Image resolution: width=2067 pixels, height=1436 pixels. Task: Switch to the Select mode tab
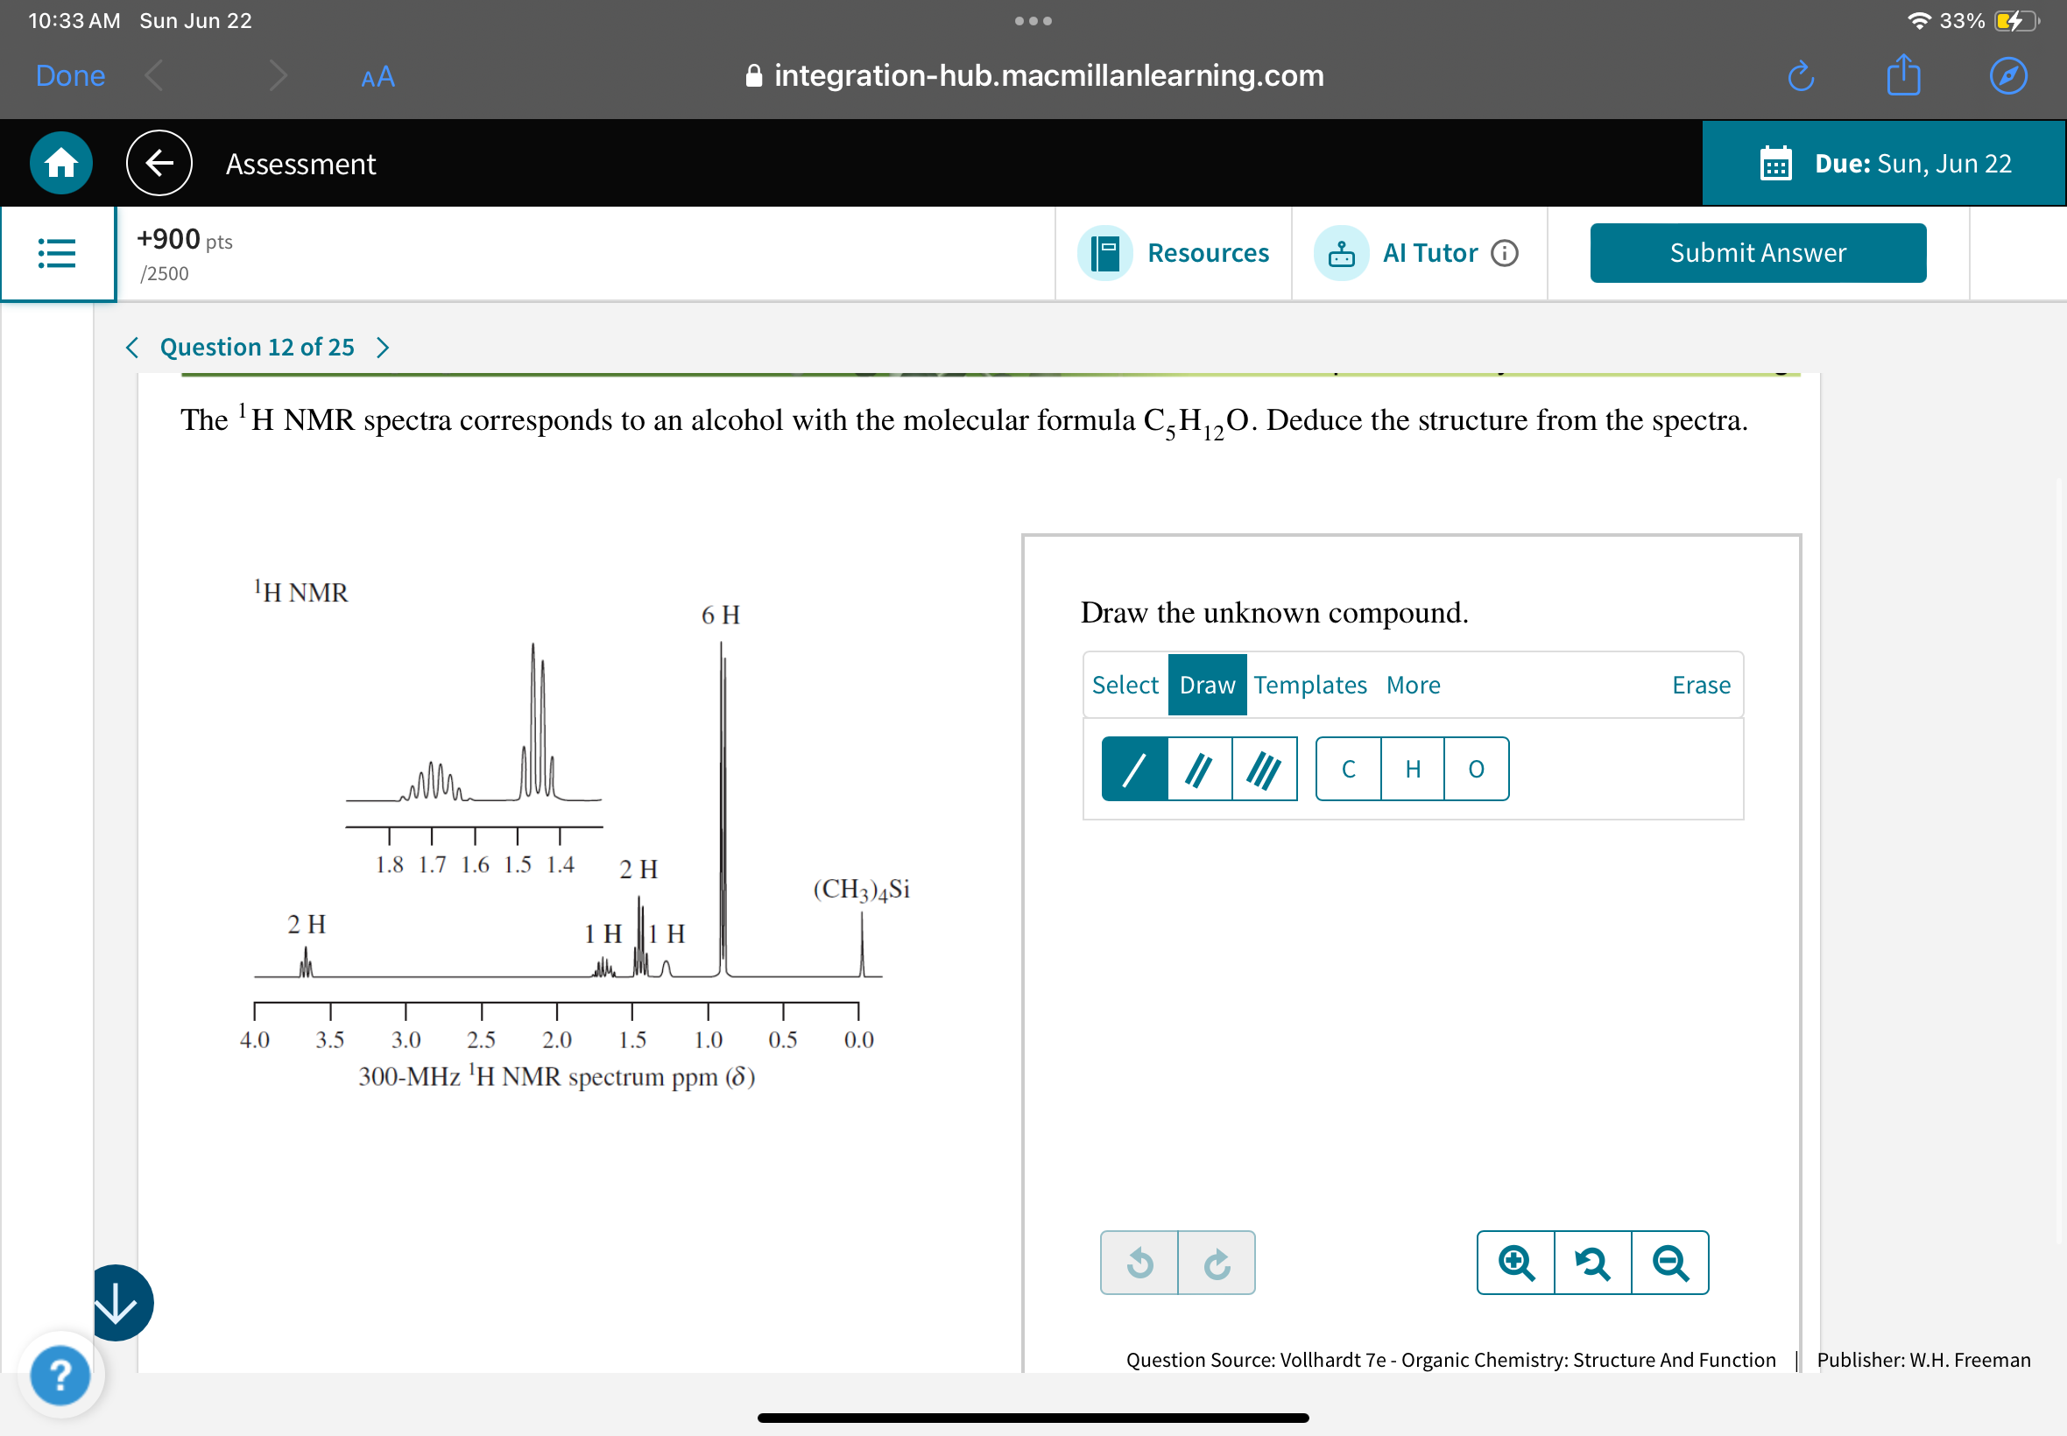[1124, 685]
